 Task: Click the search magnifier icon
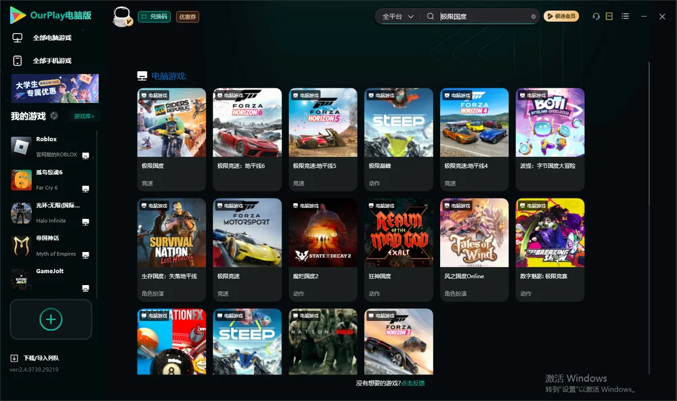[431, 16]
